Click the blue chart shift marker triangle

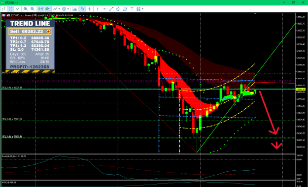tap(255, 14)
